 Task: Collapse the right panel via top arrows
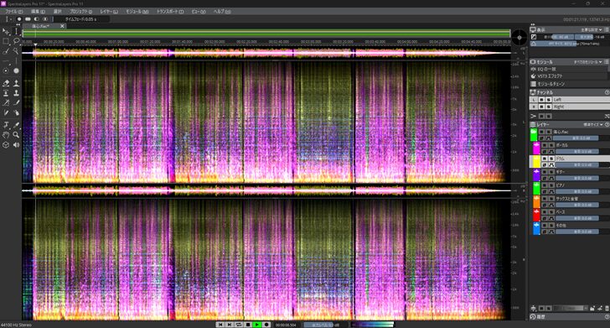pyautogui.click(x=533, y=24)
